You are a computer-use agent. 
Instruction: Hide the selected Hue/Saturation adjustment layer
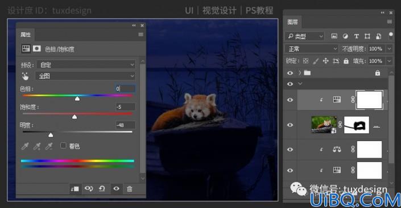coord(290,100)
